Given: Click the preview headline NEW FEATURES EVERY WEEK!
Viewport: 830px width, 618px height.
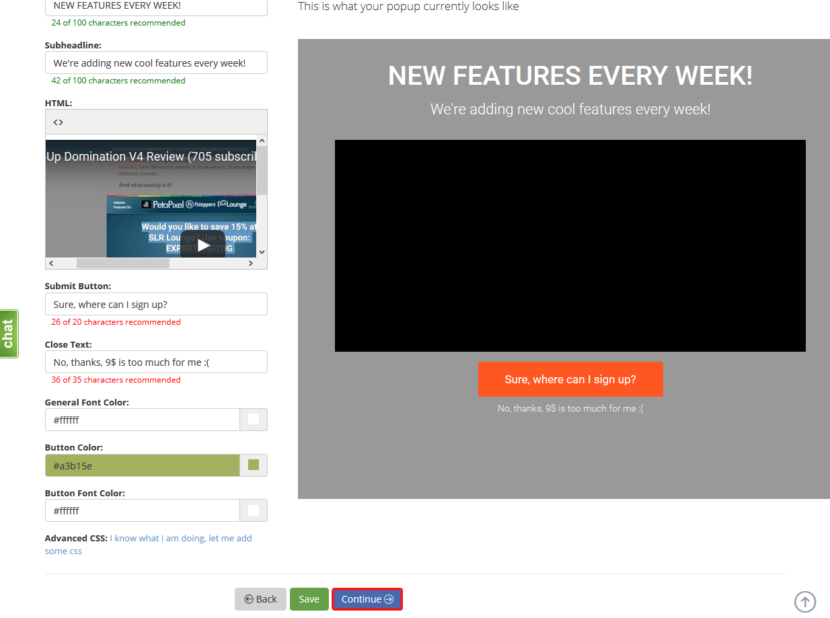Looking at the screenshot, I should pyautogui.click(x=570, y=75).
